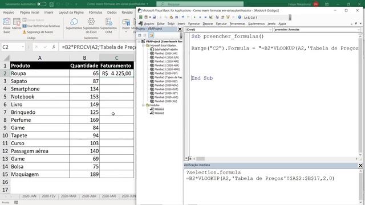Click the View Object icon in project pane
This screenshot has width=365, height=205.
pyautogui.click(x=145, y=35)
